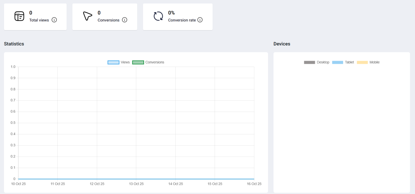Image resolution: width=415 pixels, height=194 pixels.
Task: Click the 1.0 y-axis label
Action: pos(13,67)
